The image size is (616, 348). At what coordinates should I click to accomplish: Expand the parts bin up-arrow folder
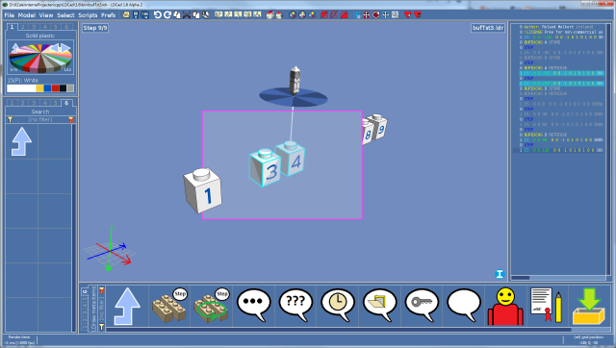tap(21, 141)
